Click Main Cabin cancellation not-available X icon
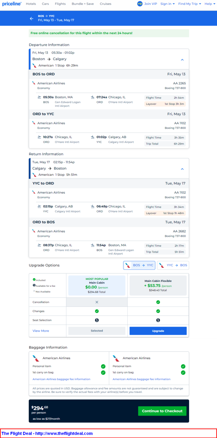 coord(97,302)
